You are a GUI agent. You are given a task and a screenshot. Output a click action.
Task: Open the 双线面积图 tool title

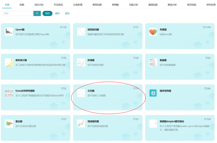(x=93, y=121)
